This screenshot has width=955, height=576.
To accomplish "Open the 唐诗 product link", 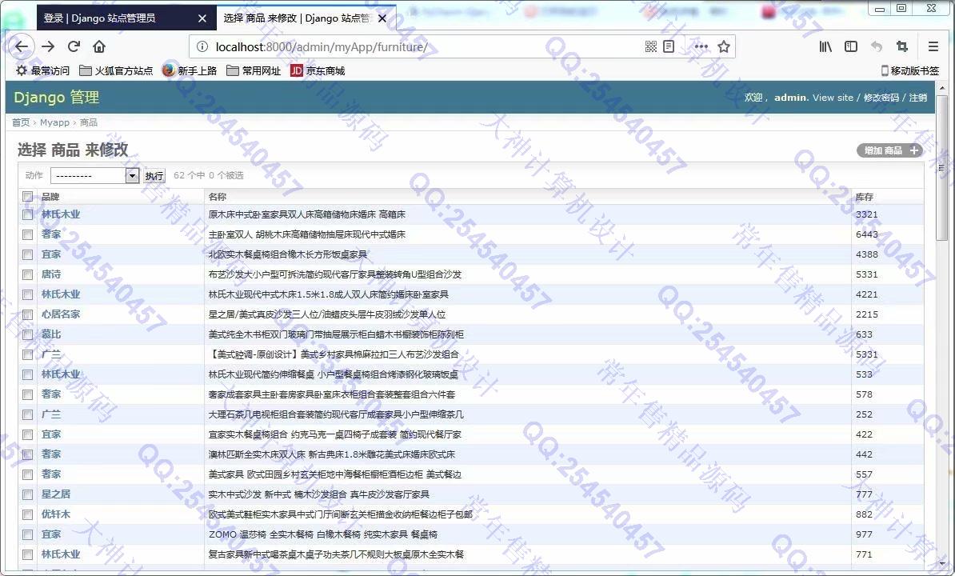I will tap(51, 274).
